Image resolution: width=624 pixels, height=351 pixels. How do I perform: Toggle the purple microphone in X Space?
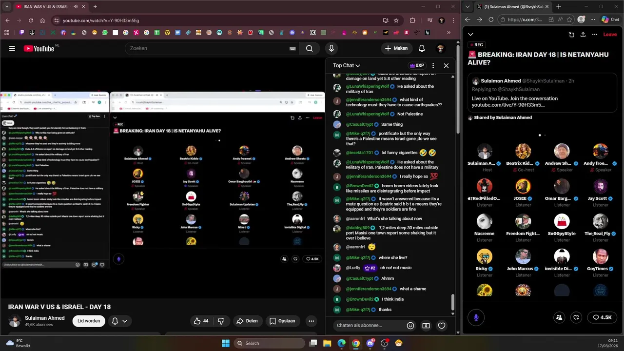tap(476, 317)
